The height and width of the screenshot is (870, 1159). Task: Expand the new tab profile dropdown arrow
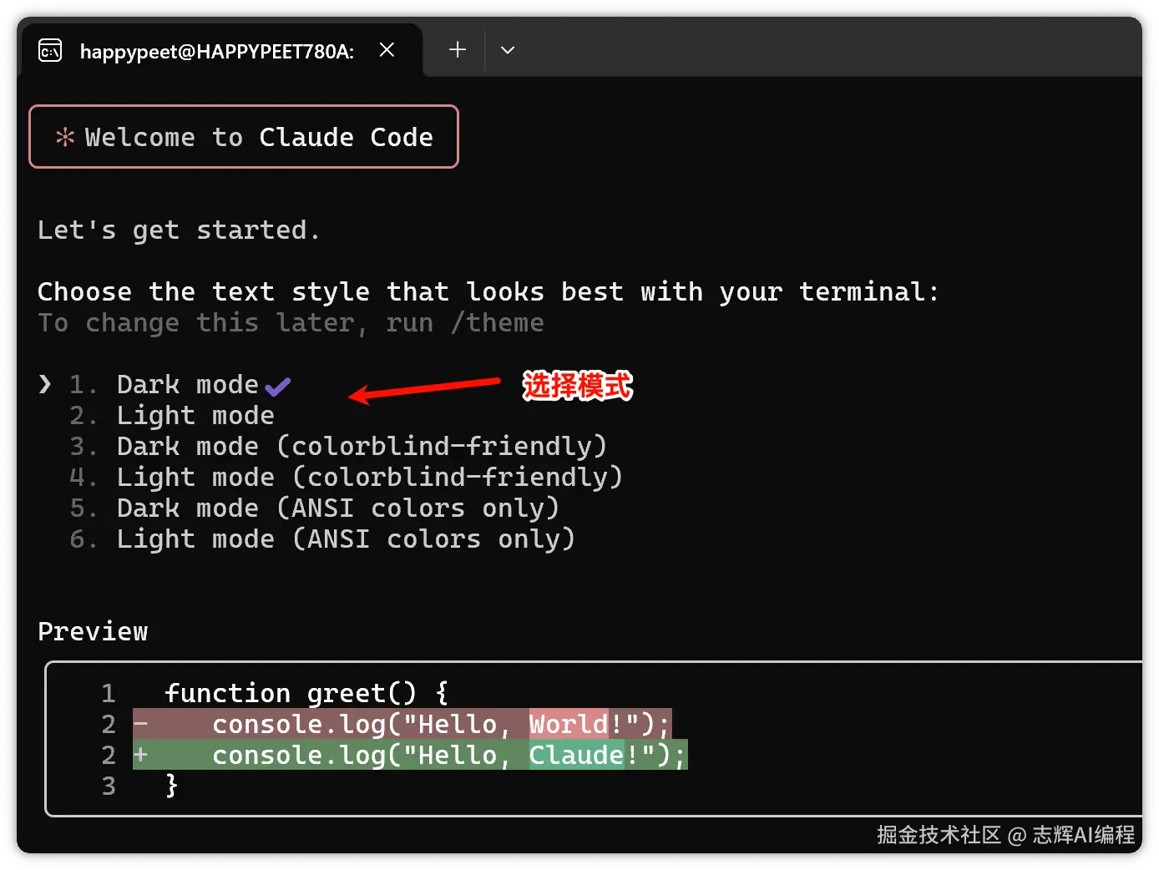tap(508, 50)
